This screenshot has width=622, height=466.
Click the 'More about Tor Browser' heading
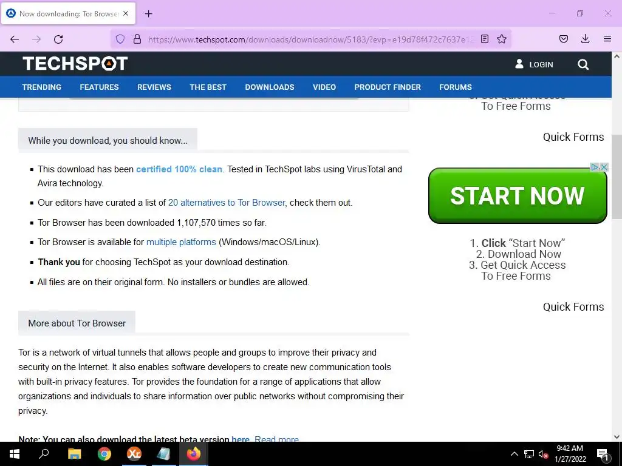pos(77,323)
